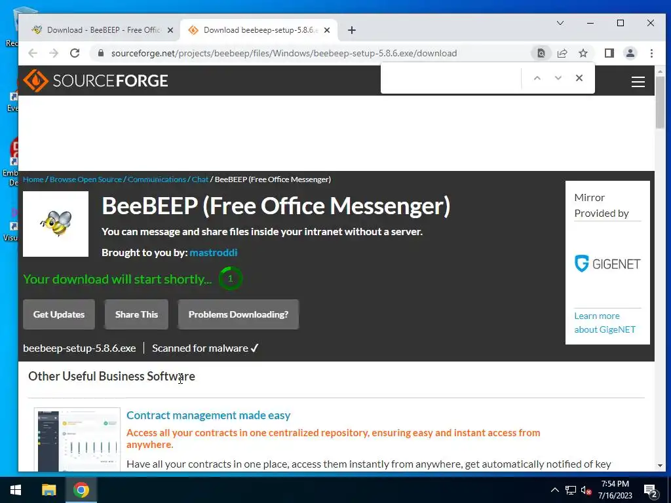671x503 pixels.
Task: Open File Explorer from the taskbar
Action: (x=48, y=490)
